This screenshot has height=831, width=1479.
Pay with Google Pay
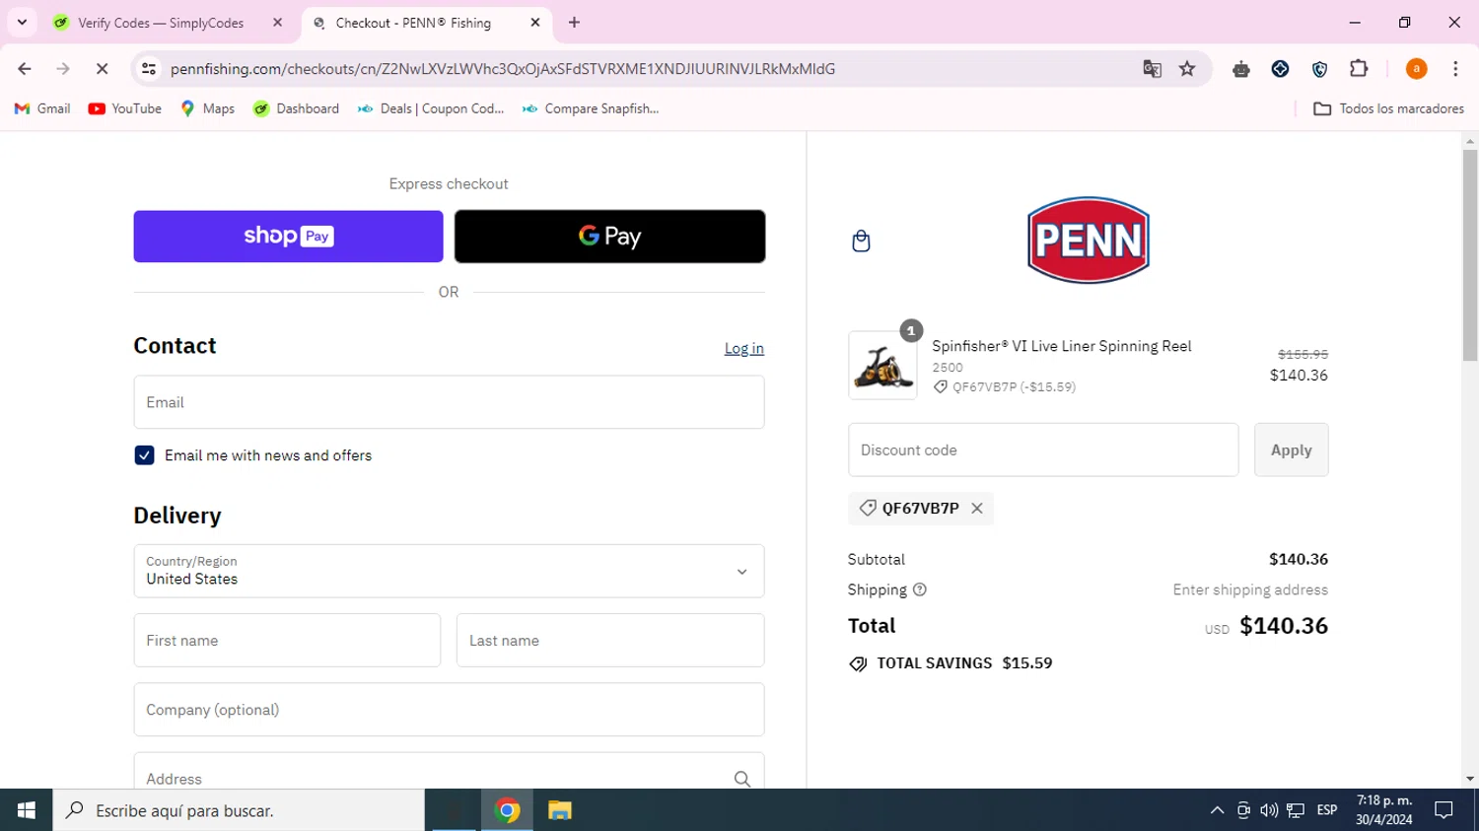[x=609, y=237]
